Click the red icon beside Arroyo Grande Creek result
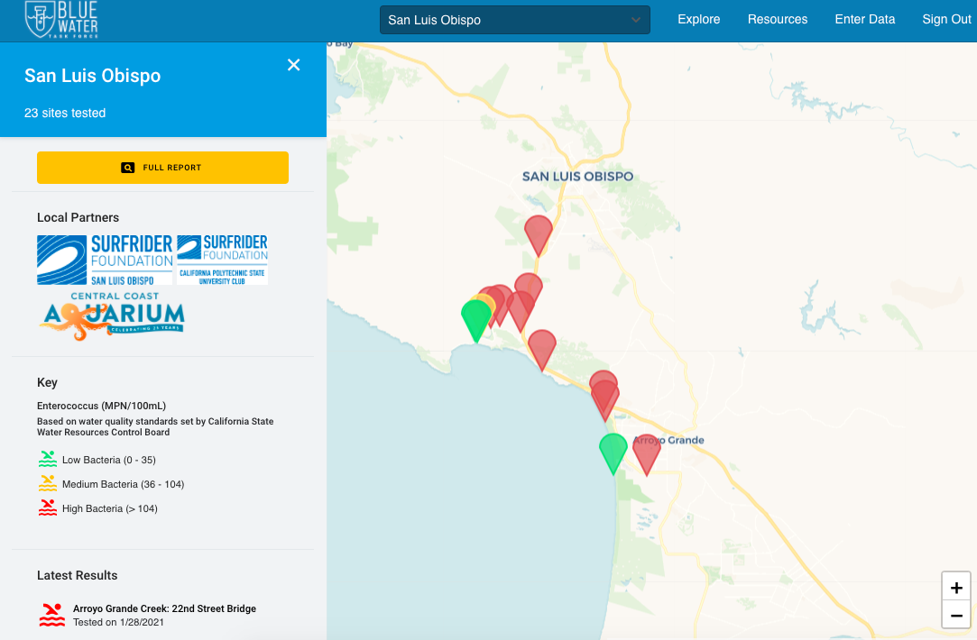977x640 pixels. (x=52, y=615)
